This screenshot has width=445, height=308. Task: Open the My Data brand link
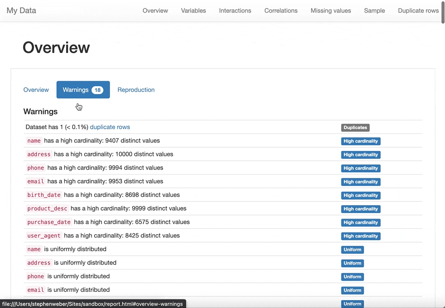click(x=21, y=11)
